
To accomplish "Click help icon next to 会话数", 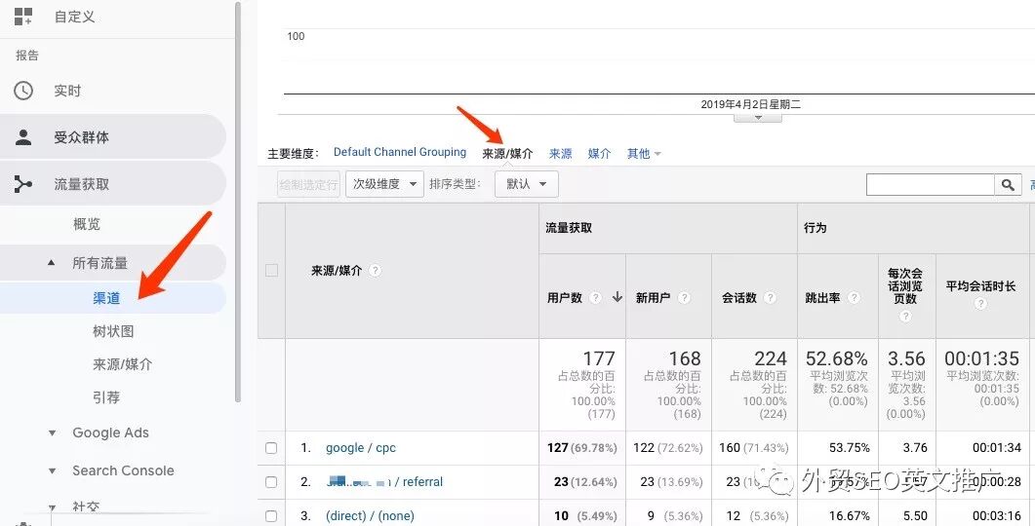I will pyautogui.click(x=770, y=298).
